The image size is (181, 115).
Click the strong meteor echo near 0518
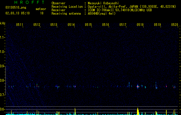click(138, 87)
